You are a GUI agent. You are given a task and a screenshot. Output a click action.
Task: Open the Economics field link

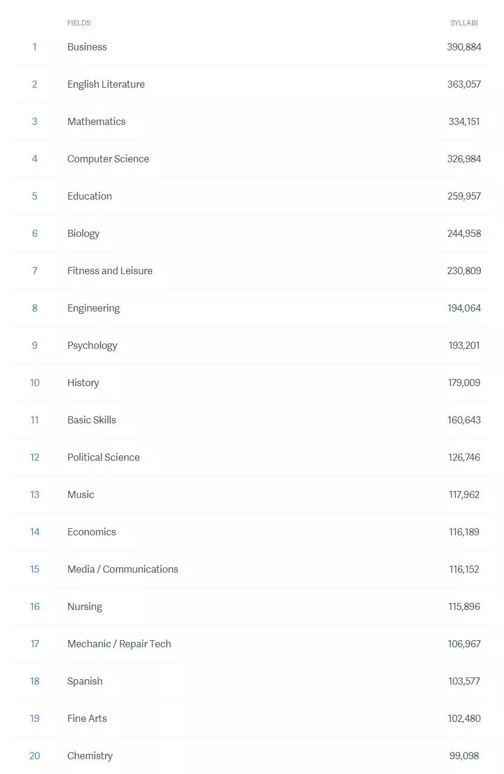(x=92, y=532)
